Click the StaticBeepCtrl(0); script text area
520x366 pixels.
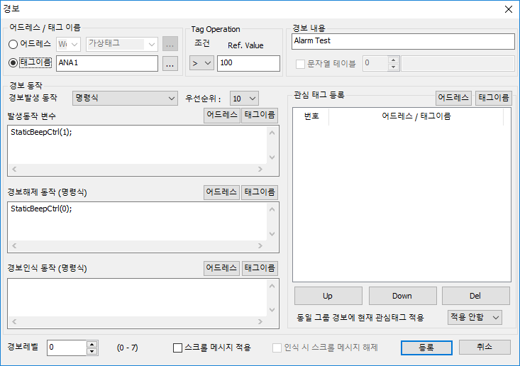pos(138,221)
